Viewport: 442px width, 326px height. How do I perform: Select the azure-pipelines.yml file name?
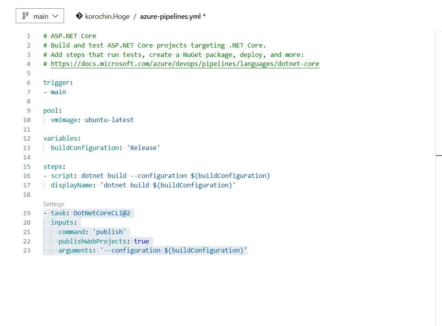click(170, 16)
